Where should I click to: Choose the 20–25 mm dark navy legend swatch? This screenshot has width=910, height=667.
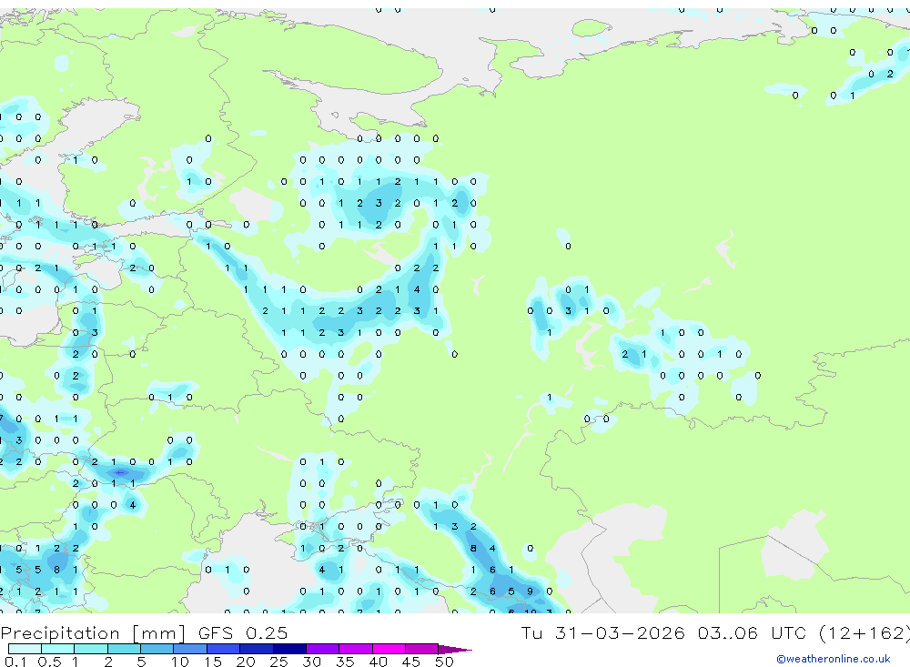tap(256, 649)
